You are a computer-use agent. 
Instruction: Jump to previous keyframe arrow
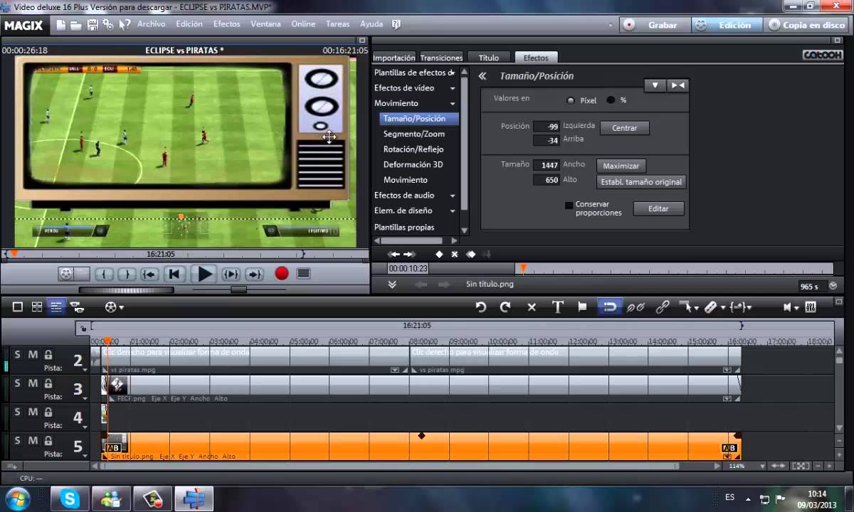coord(394,255)
